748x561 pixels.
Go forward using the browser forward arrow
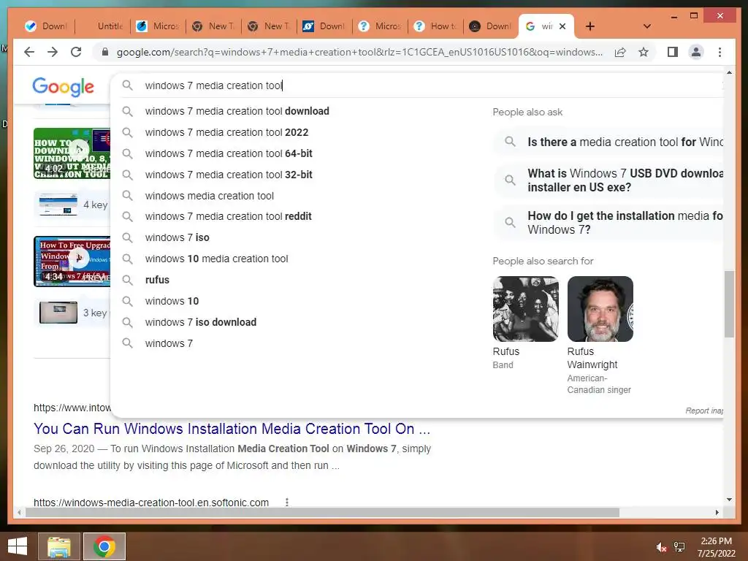click(53, 52)
